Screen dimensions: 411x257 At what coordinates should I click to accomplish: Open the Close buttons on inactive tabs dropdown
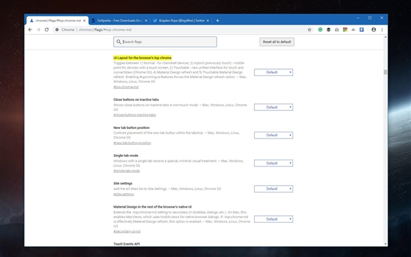coord(273,108)
